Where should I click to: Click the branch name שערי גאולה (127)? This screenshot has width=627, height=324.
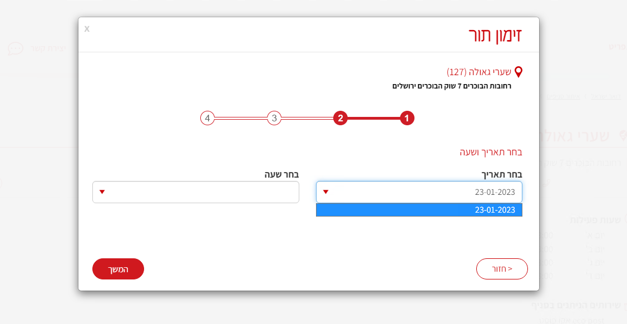point(480,72)
